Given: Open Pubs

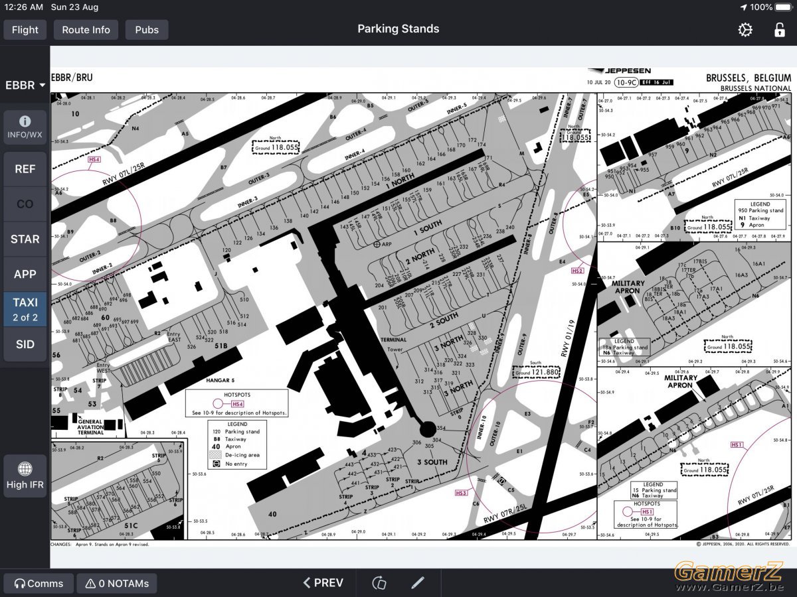Looking at the screenshot, I should 147,30.
